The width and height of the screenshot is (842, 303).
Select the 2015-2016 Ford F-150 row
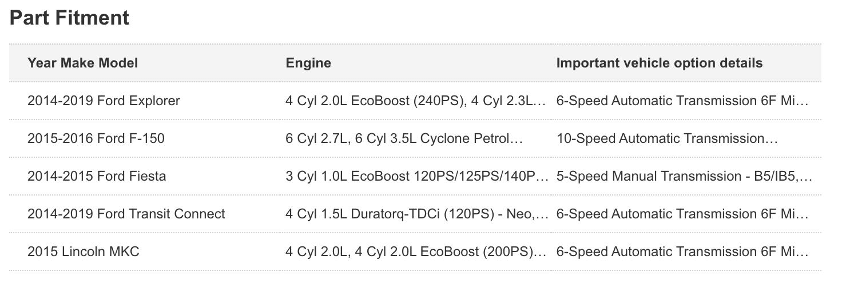[x=415, y=138]
